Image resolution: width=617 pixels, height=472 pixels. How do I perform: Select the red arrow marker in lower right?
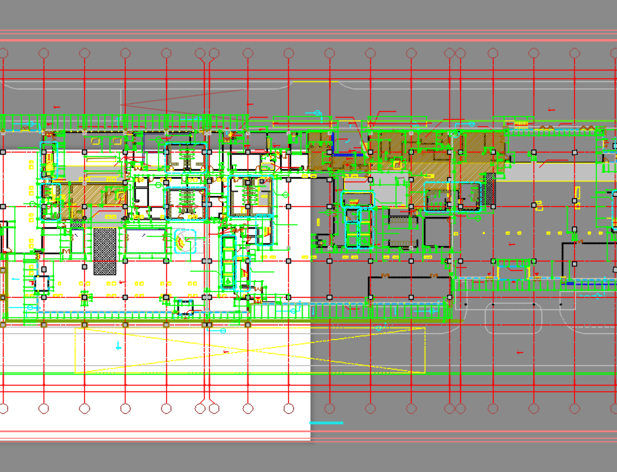tap(518, 352)
